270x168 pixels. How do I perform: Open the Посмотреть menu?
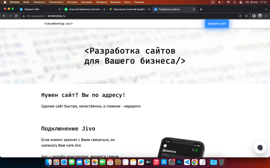point(56,2)
